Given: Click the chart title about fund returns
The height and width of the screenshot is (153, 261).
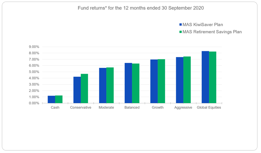Looking at the screenshot, I should click(x=141, y=8).
